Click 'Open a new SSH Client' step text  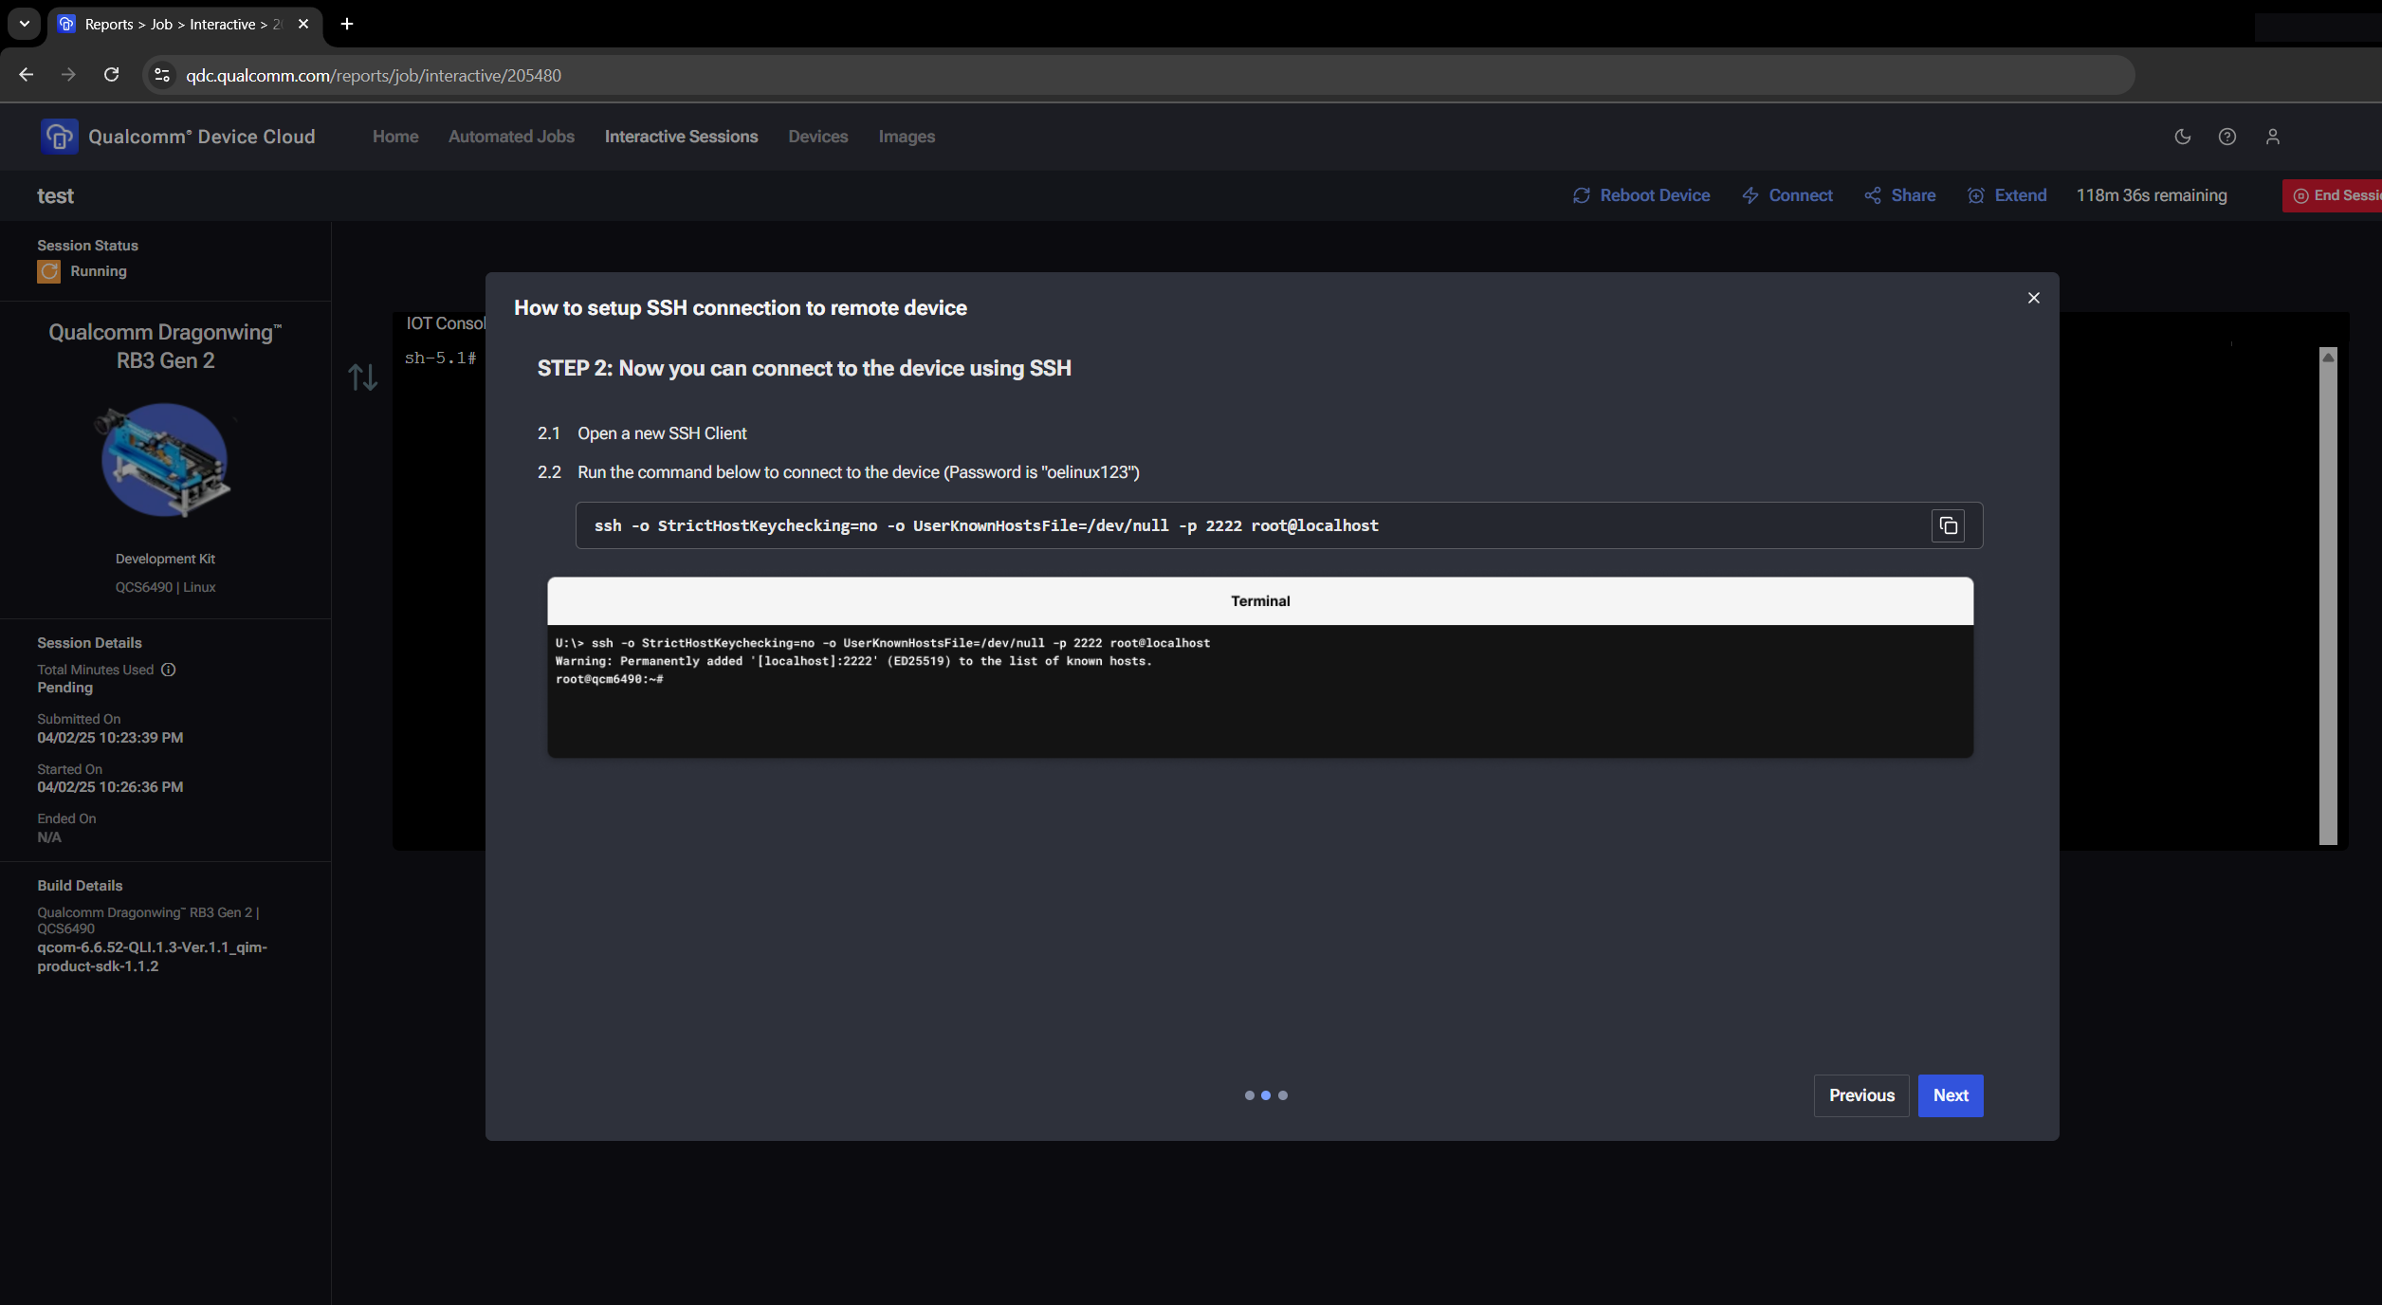tap(662, 433)
